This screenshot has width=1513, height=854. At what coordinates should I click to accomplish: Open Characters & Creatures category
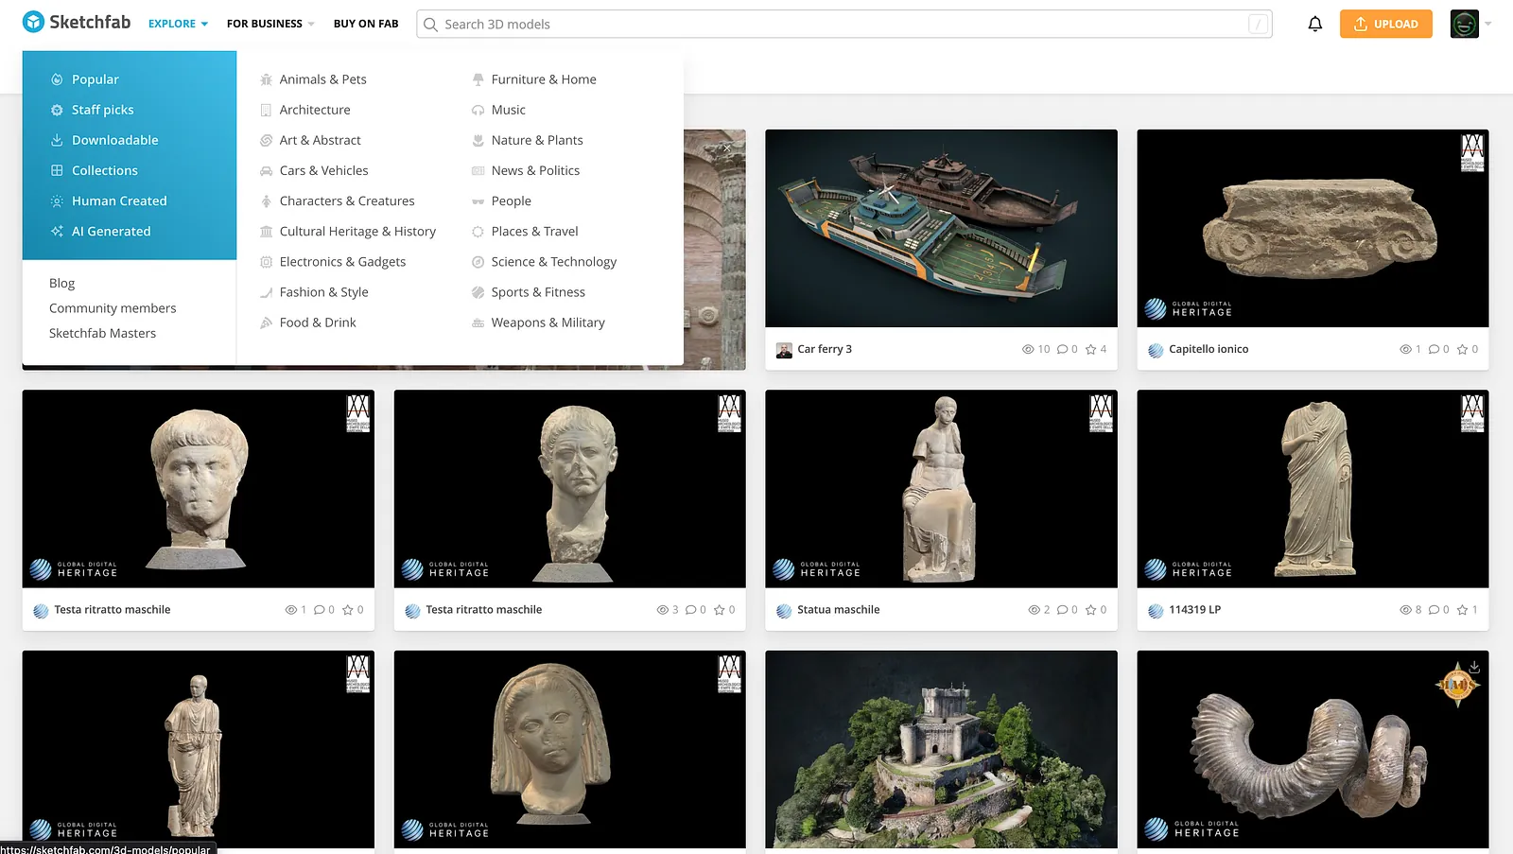347,201
